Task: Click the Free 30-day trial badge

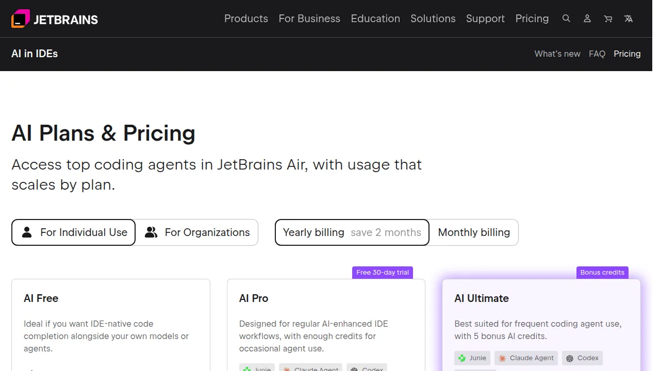Action: click(x=383, y=273)
